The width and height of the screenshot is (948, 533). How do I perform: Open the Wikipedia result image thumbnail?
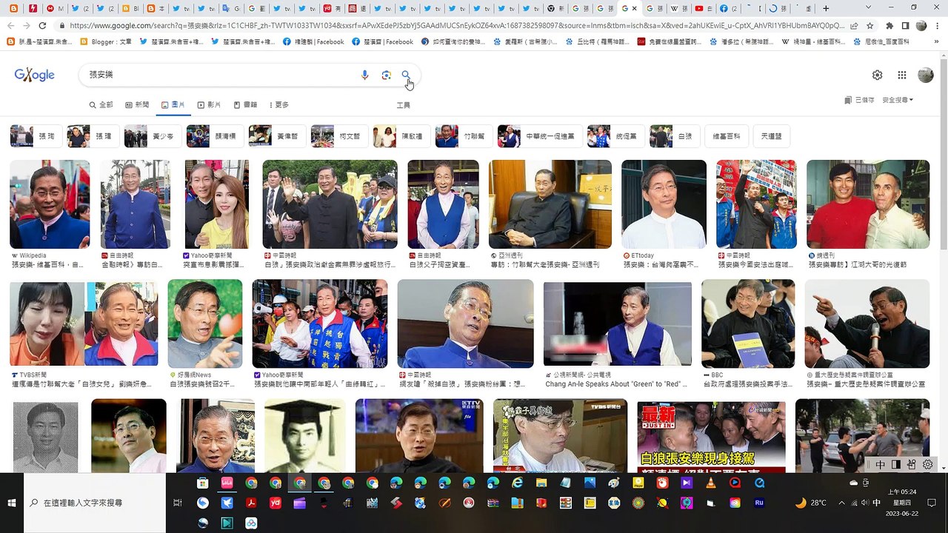pyautogui.click(x=50, y=204)
